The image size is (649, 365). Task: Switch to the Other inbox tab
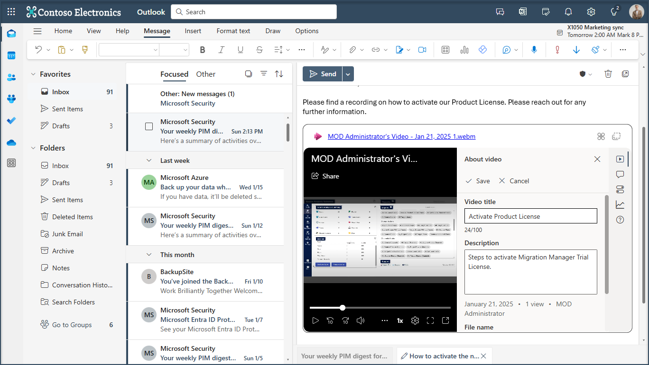[205, 74]
